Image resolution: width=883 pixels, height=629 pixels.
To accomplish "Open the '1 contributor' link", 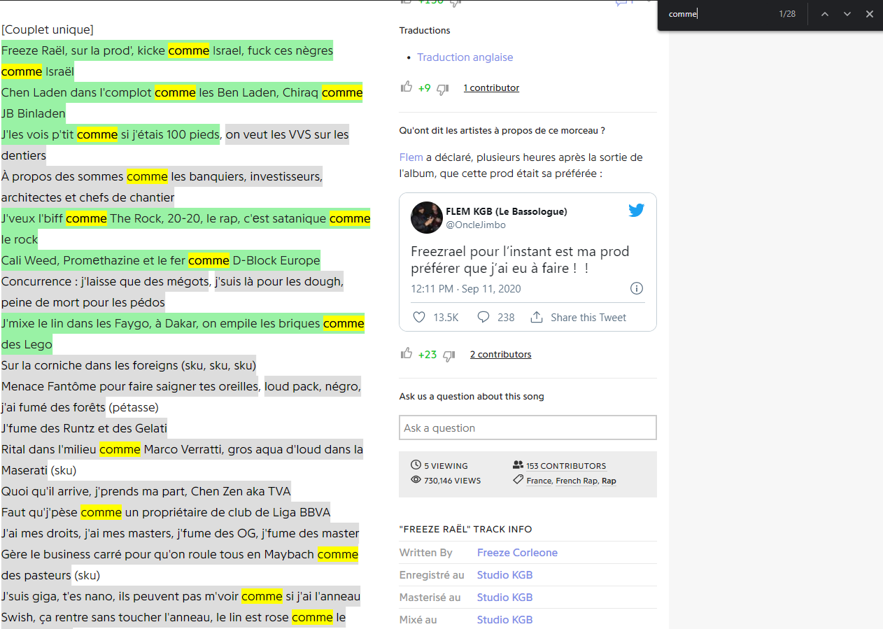I will 491,88.
